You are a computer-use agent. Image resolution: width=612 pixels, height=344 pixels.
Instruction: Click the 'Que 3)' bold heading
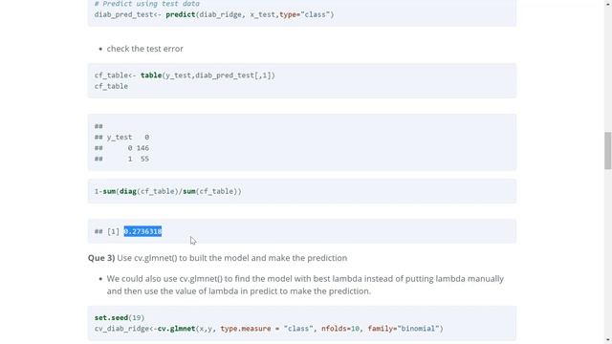click(x=101, y=258)
